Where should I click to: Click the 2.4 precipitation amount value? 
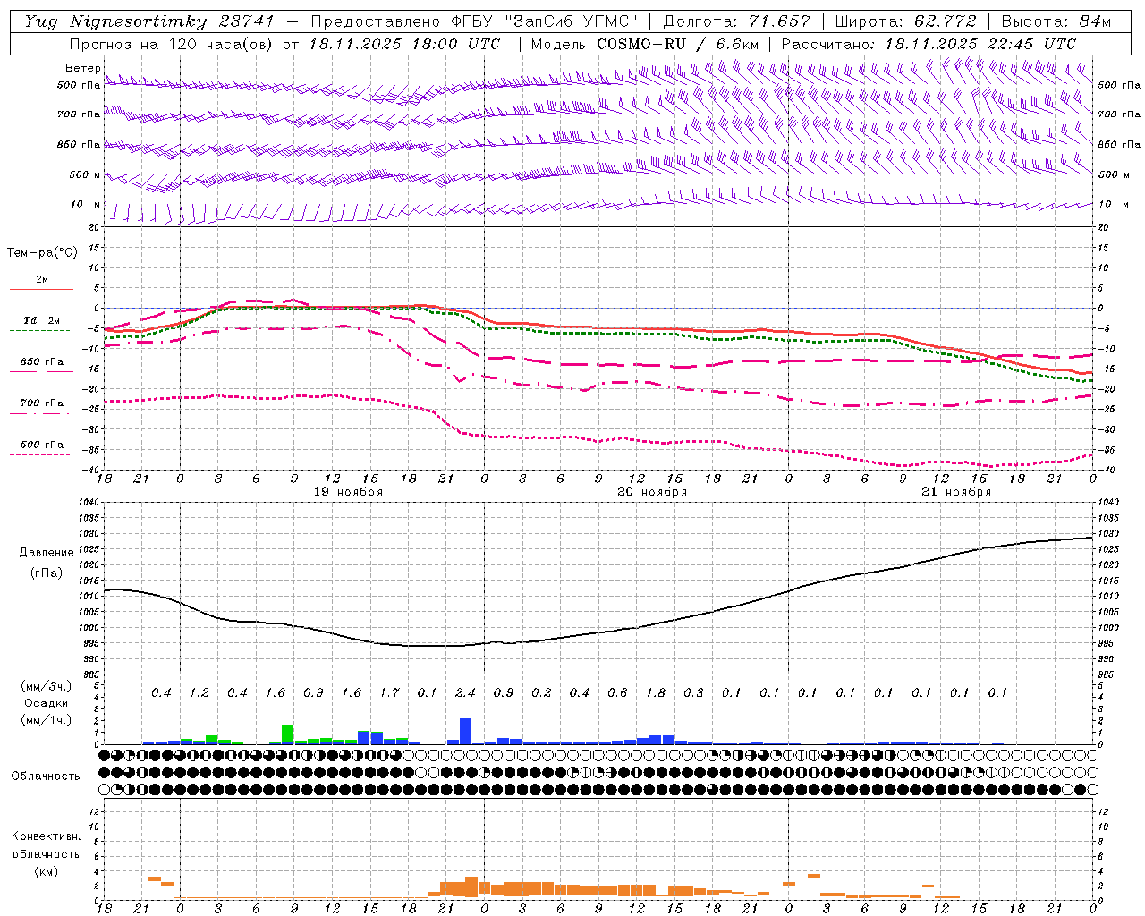465,693
